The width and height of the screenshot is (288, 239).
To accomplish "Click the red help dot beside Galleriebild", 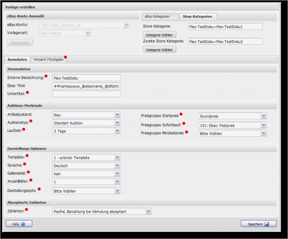I will (28, 172).
